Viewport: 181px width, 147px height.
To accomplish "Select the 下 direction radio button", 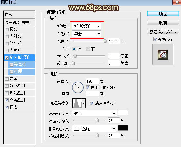I will pyautogui.click(x=88, y=49).
